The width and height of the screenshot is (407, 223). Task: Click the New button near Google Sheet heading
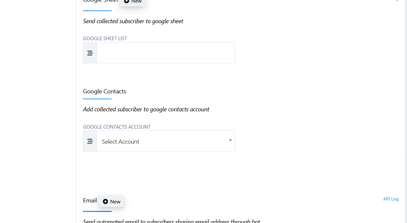(133, 2)
